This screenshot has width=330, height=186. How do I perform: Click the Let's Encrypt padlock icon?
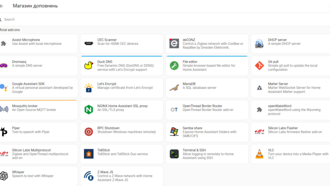coord(89,88)
